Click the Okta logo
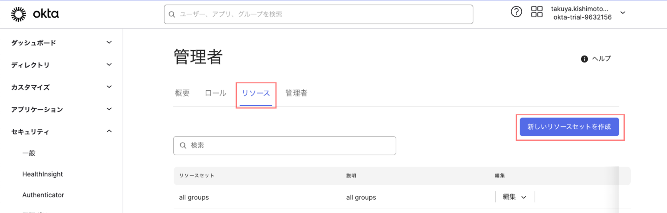Image resolution: width=667 pixels, height=213 pixels. coord(35,14)
